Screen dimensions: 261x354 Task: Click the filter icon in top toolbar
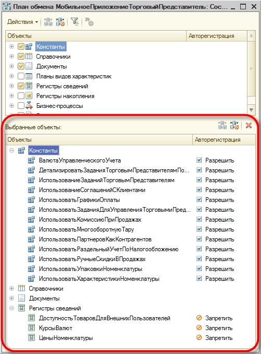[x=75, y=22]
